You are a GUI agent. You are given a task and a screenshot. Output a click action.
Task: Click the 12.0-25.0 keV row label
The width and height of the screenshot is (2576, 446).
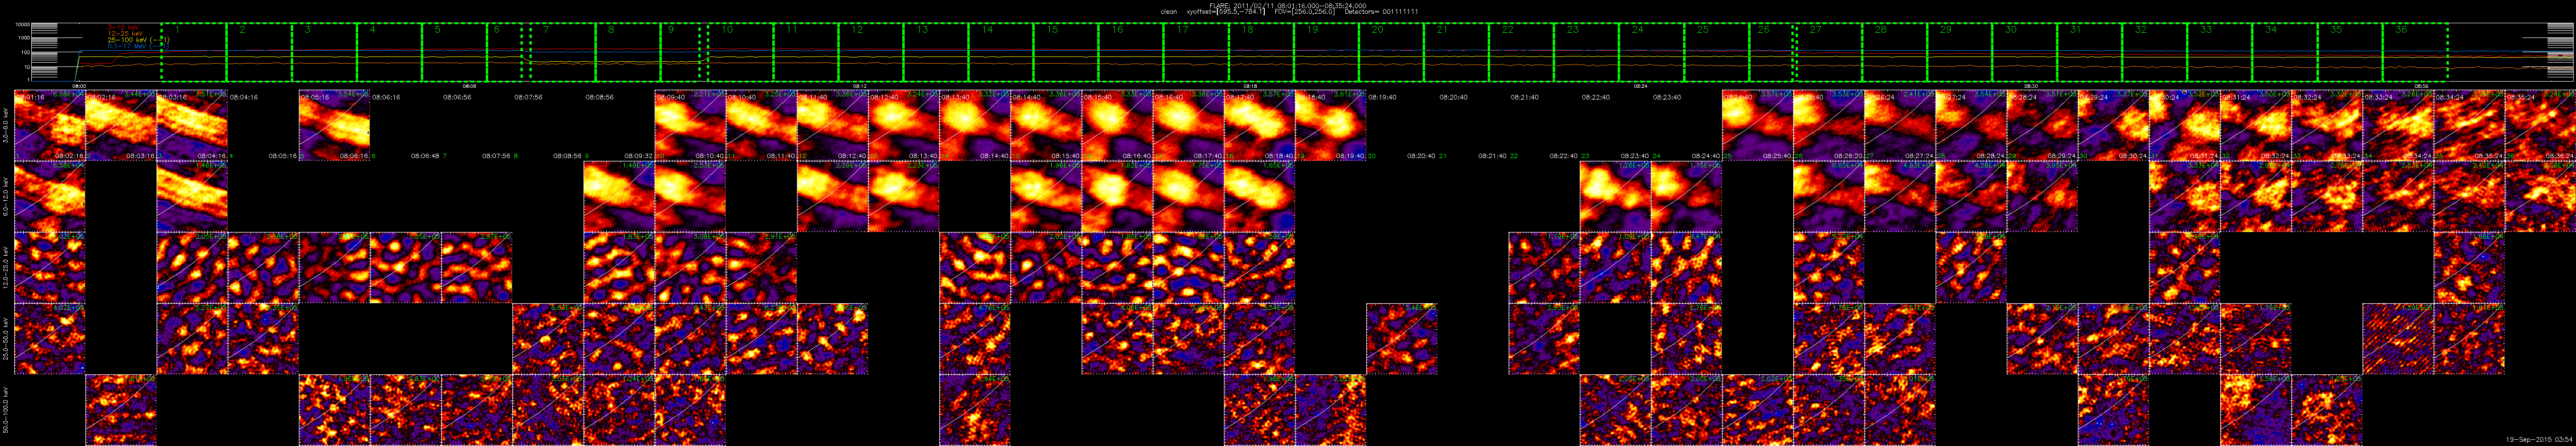point(7,268)
